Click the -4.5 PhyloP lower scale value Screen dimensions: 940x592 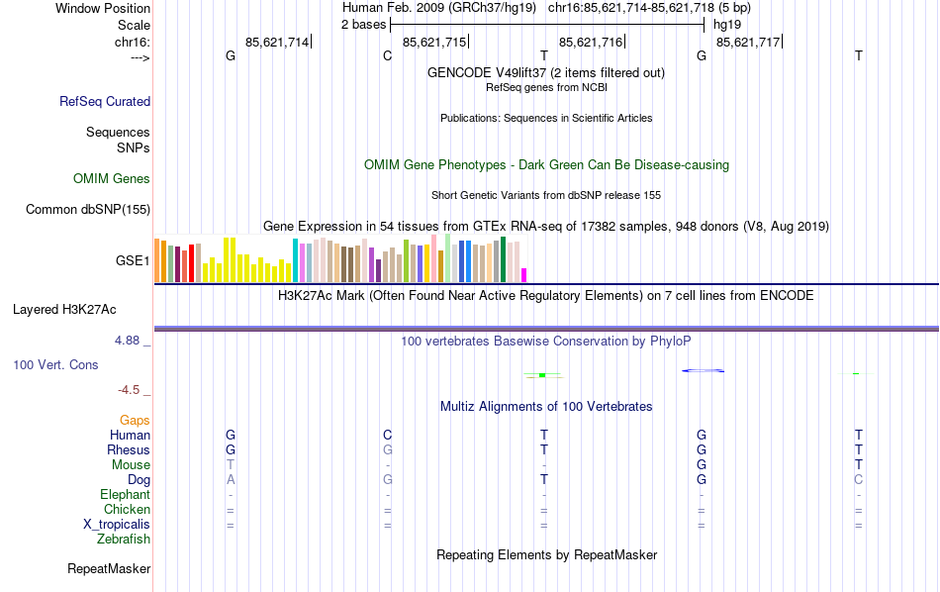click(x=129, y=390)
